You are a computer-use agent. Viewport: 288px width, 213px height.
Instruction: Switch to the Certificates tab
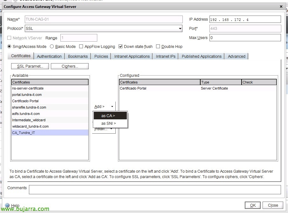pyautogui.click(x=21, y=56)
